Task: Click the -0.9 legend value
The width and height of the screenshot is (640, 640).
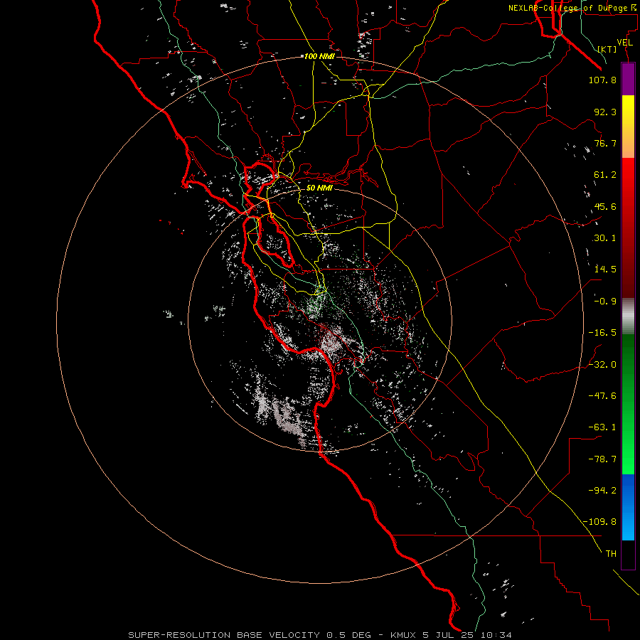Action: coord(605,302)
